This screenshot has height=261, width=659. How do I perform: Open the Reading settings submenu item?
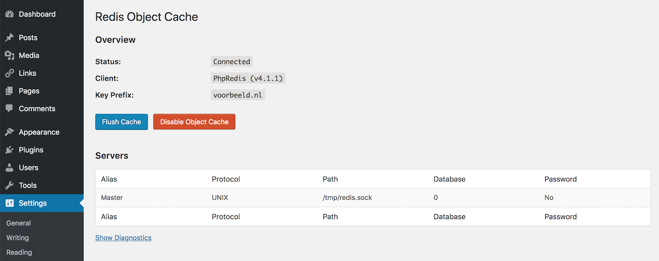(19, 252)
